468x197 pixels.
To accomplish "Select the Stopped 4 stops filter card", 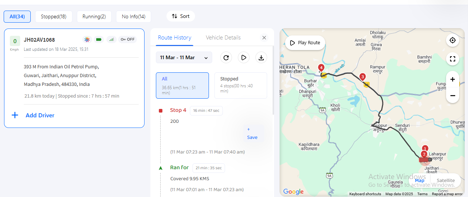I will coord(241,86).
